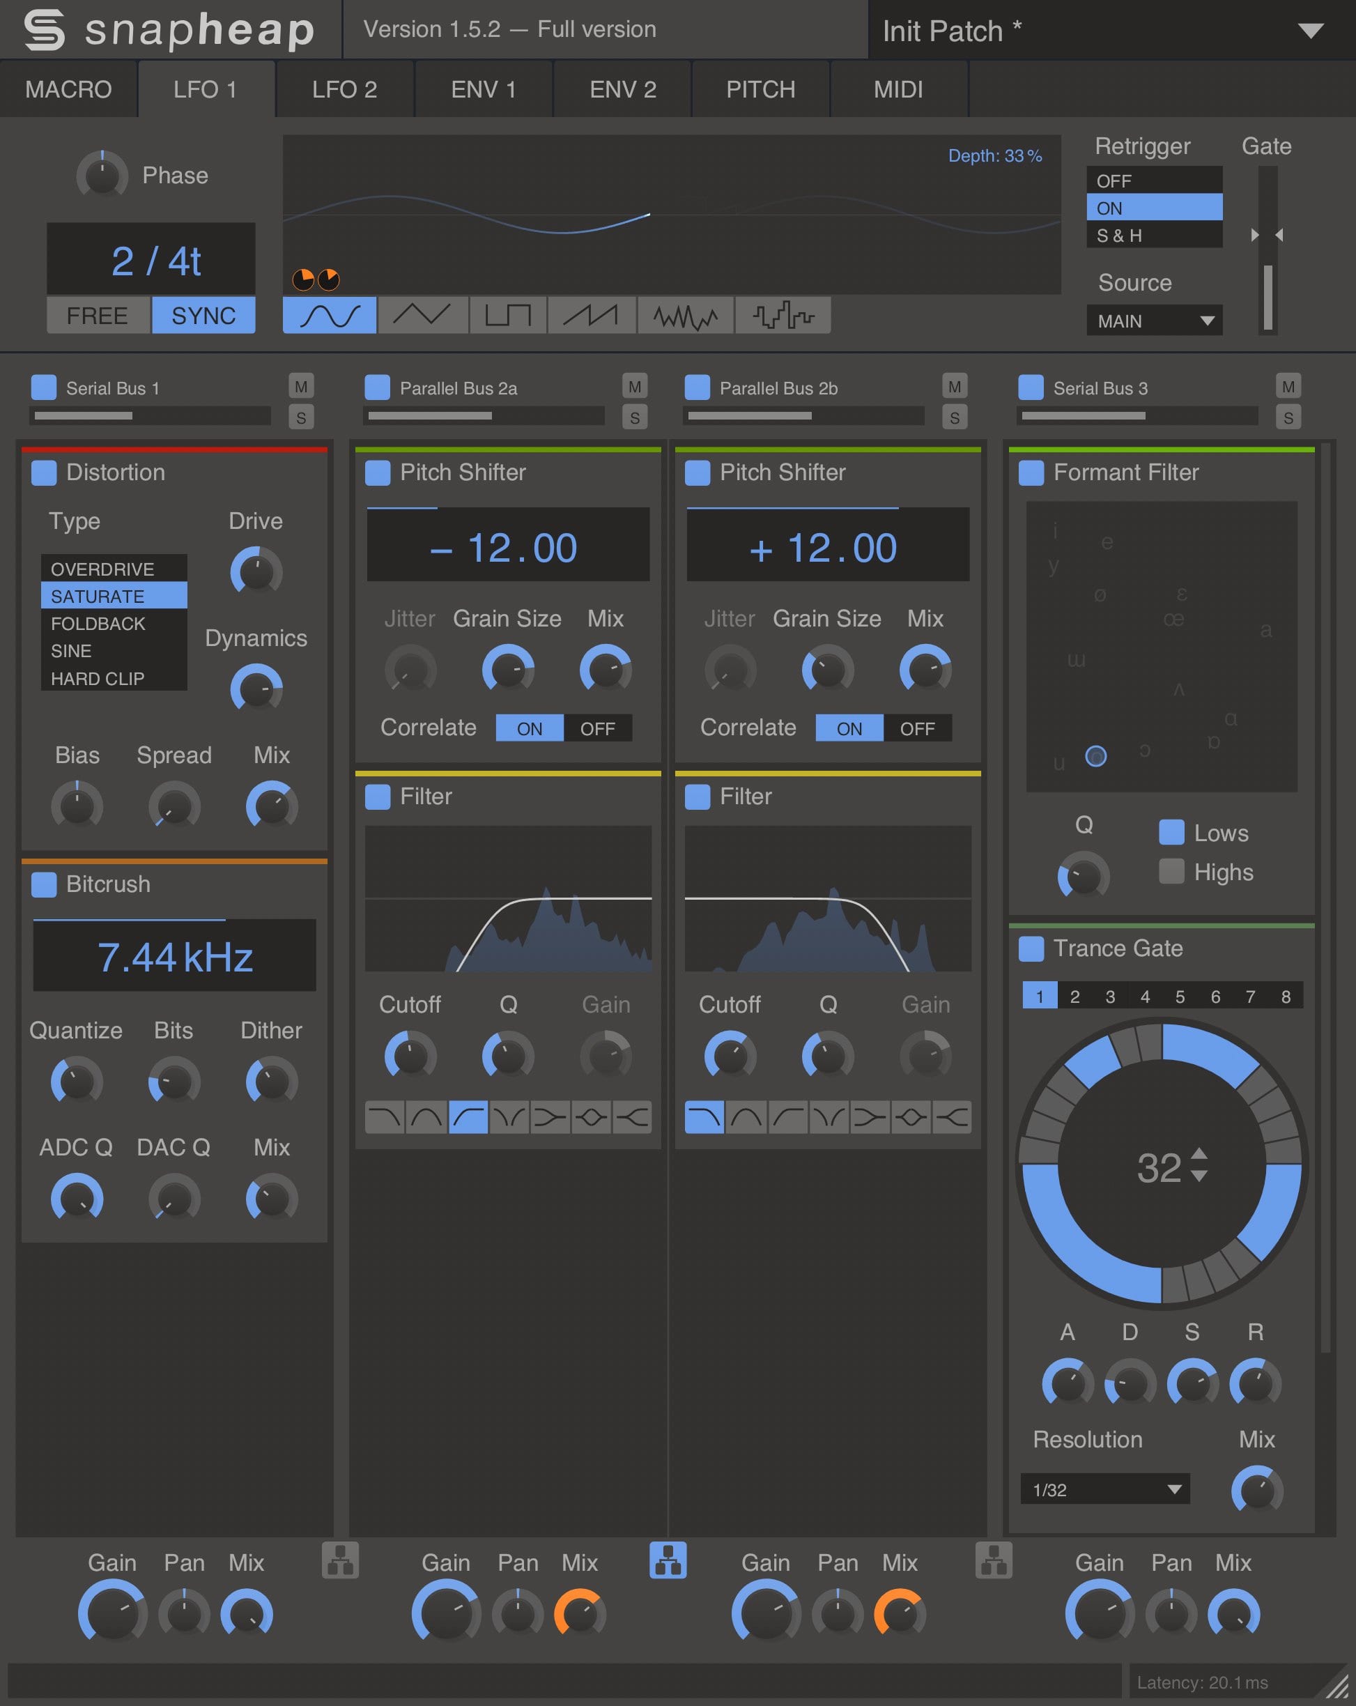Open the Init Patch preset dropdown
The image size is (1356, 1706).
(x=1107, y=30)
